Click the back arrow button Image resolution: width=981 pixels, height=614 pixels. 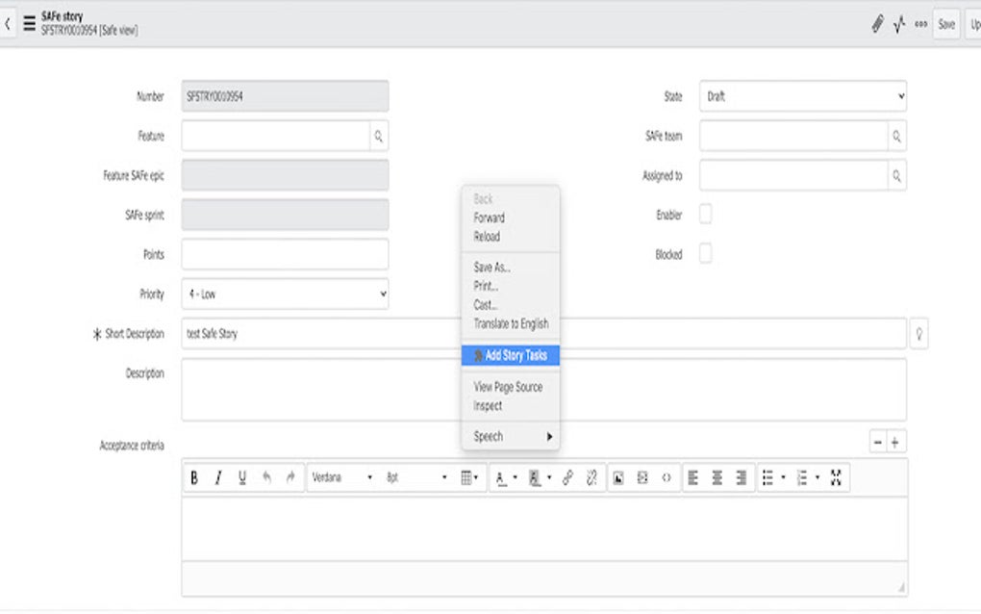(8, 23)
